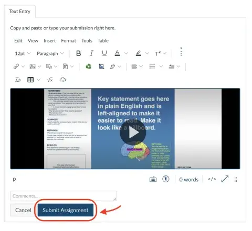Expand the document options arrow
Image resolution: width=252 pixels, height=231 pixels.
72,67
